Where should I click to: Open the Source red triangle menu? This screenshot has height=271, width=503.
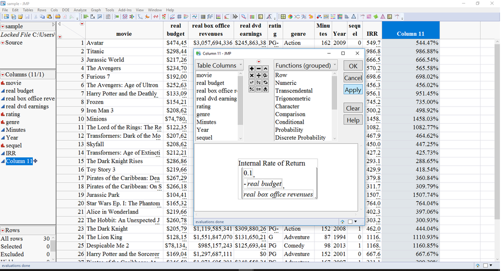tap(3, 43)
